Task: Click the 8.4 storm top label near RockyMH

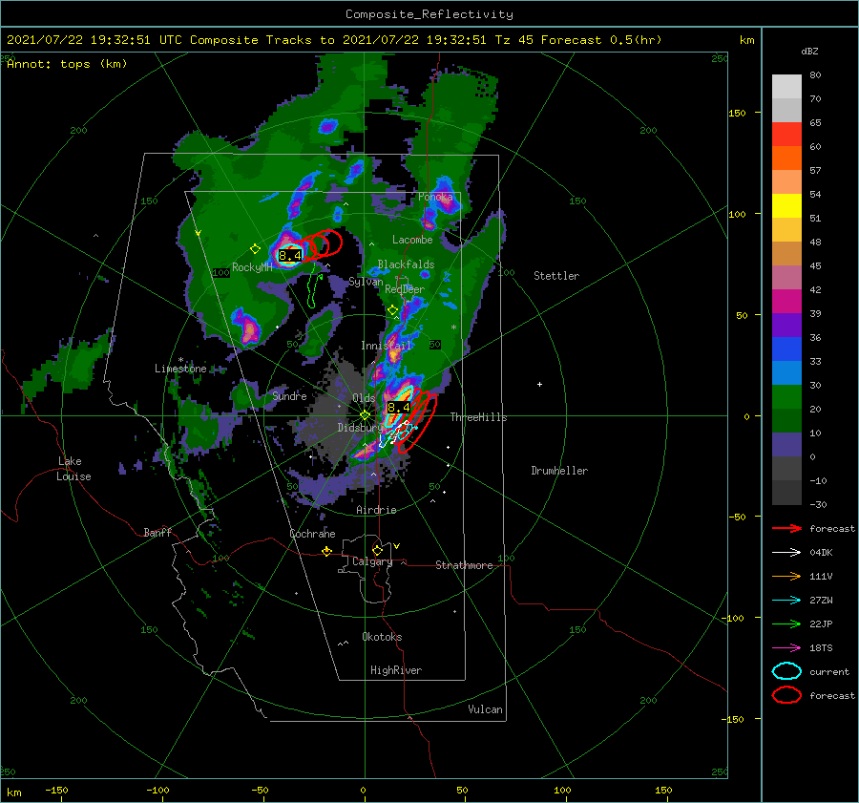Action: coord(290,256)
